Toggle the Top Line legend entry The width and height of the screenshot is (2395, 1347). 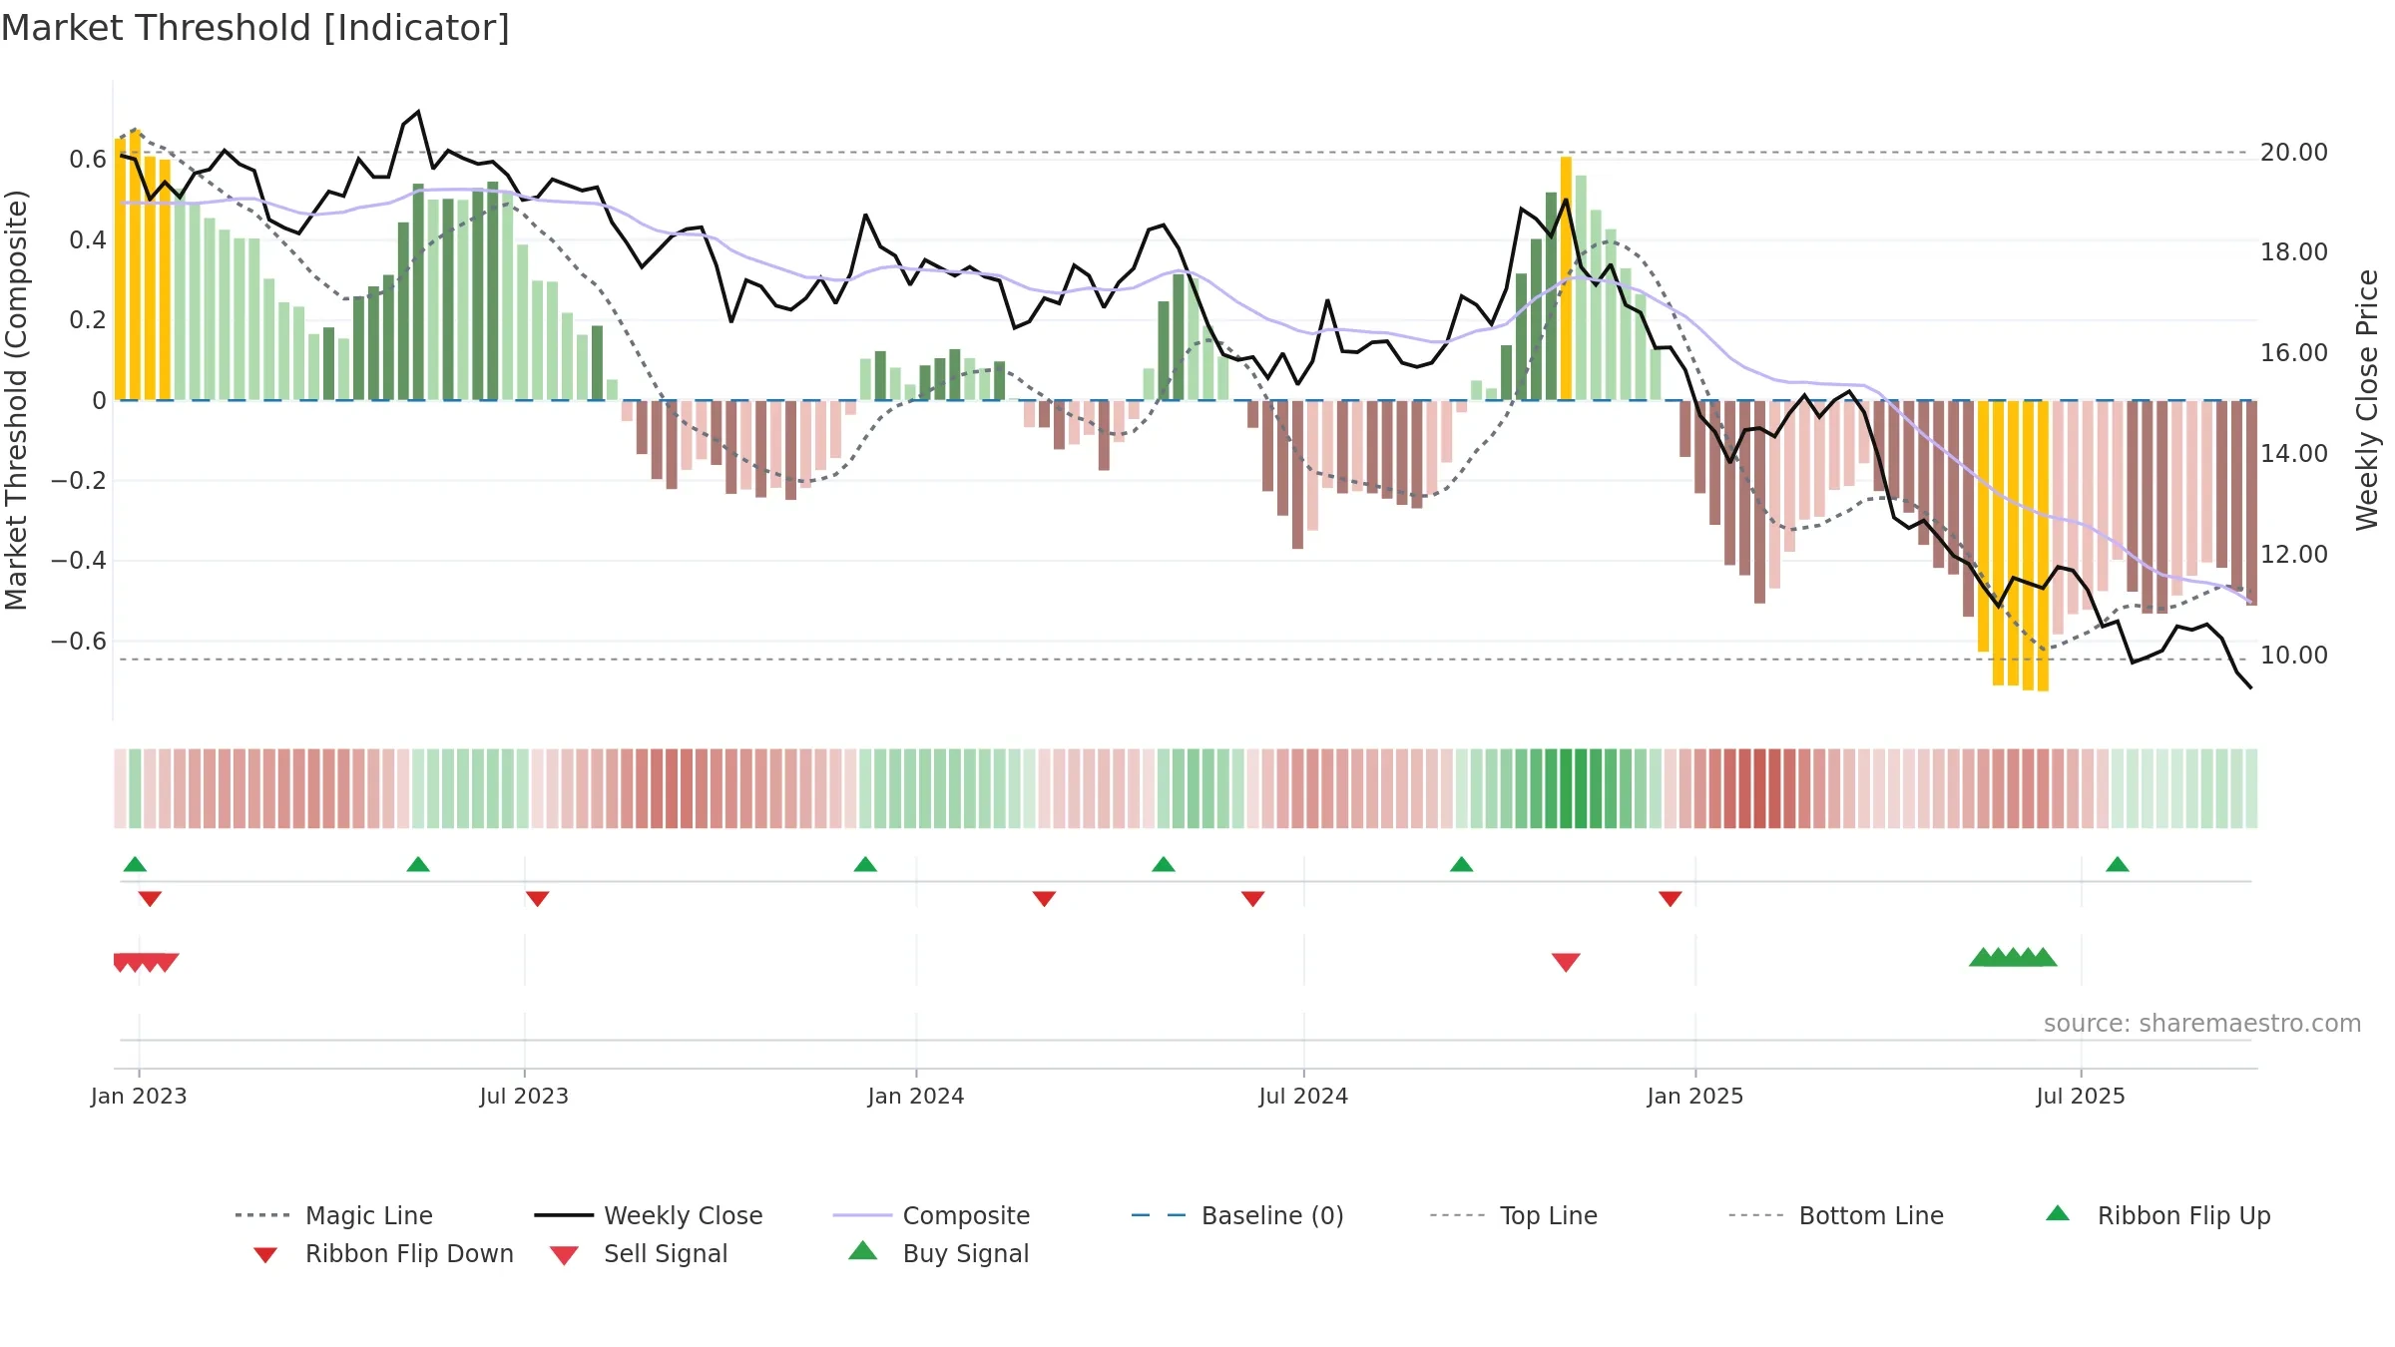tap(1513, 1215)
